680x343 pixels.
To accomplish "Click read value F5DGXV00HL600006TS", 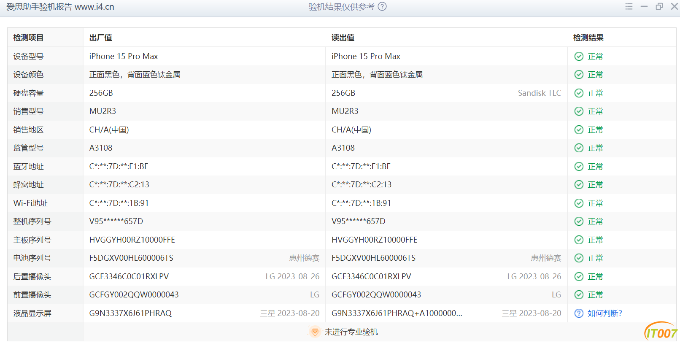I will pos(373,258).
